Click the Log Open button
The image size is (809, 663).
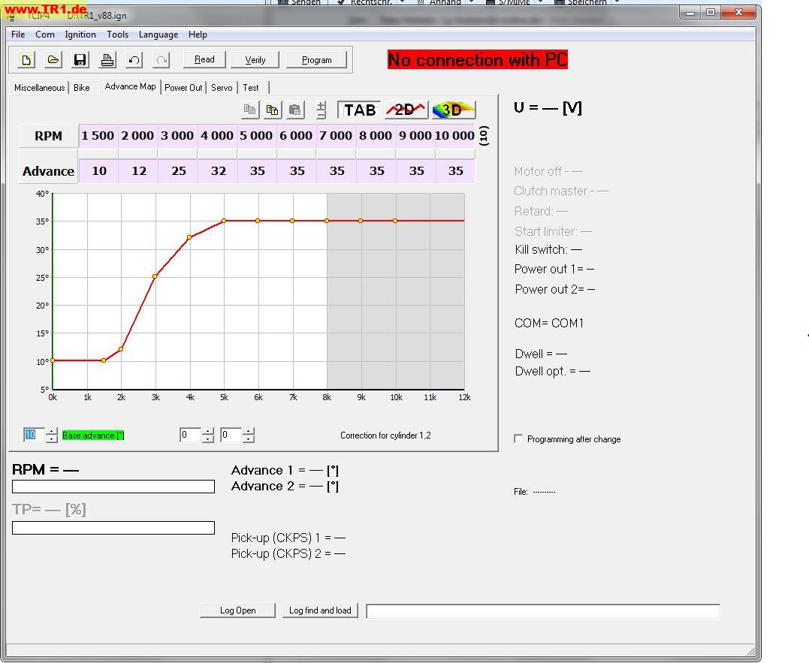tap(237, 610)
